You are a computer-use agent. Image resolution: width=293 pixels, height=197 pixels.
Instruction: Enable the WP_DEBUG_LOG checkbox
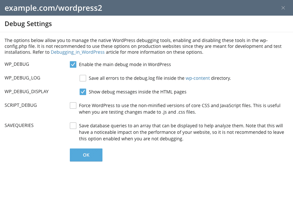[83, 78]
